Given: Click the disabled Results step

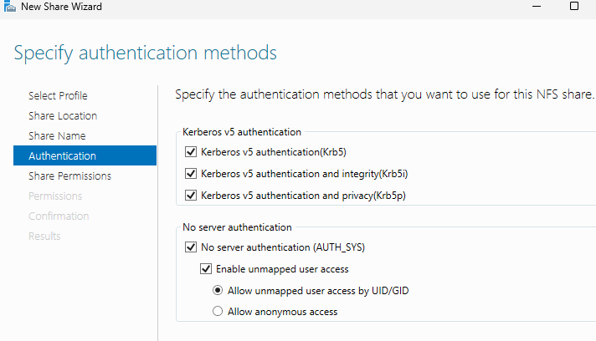Looking at the screenshot, I should click(x=44, y=237).
